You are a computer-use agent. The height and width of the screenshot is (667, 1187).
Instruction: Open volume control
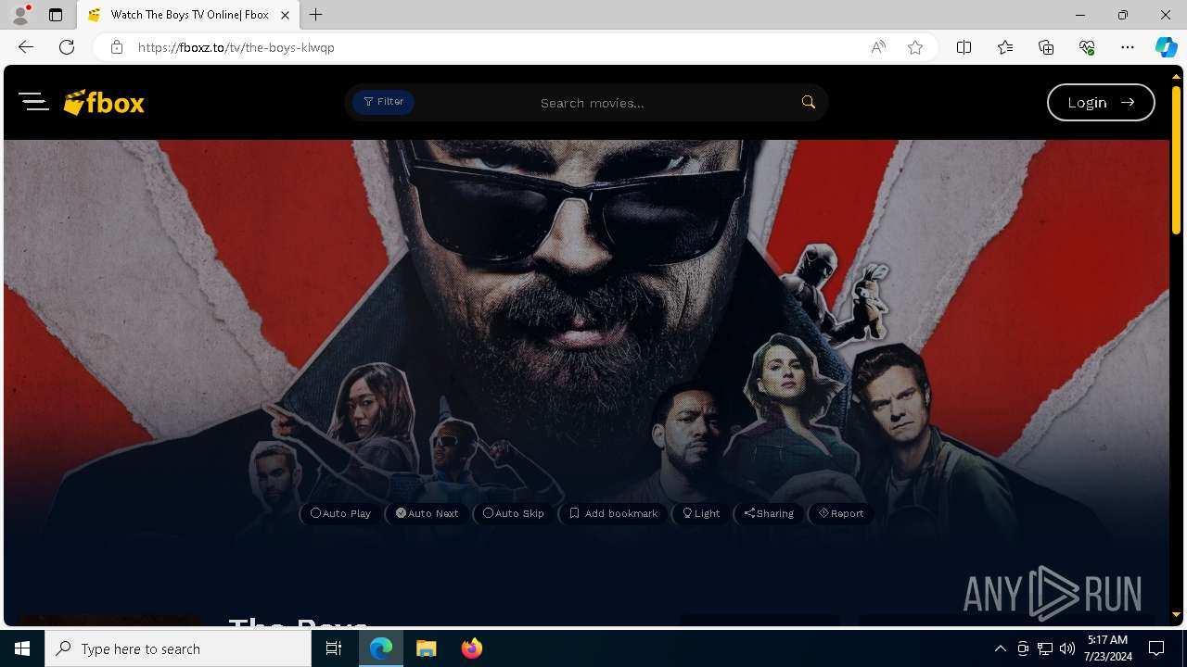pos(1067,648)
